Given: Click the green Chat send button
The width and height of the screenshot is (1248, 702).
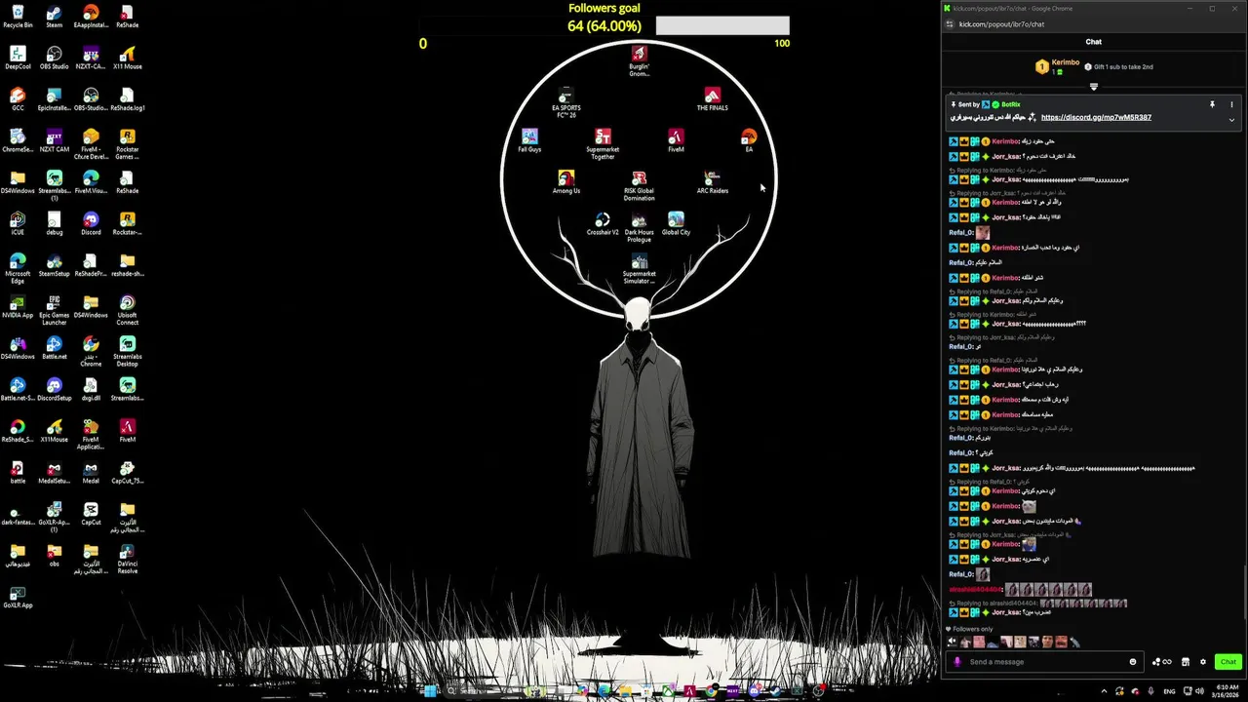Looking at the screenshot, I should point(1228,662).
